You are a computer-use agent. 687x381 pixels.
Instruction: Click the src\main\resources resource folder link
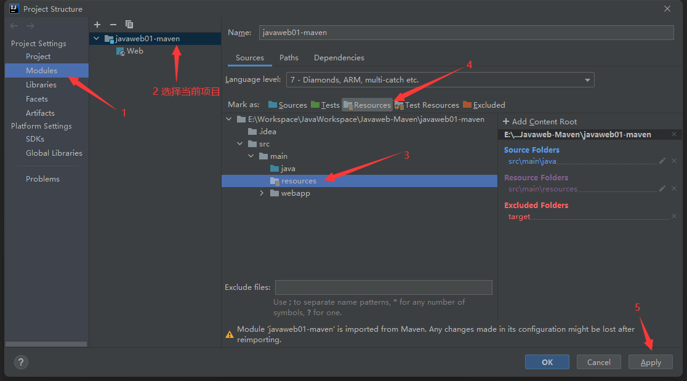pyautogui.click(x=543, y=189)
